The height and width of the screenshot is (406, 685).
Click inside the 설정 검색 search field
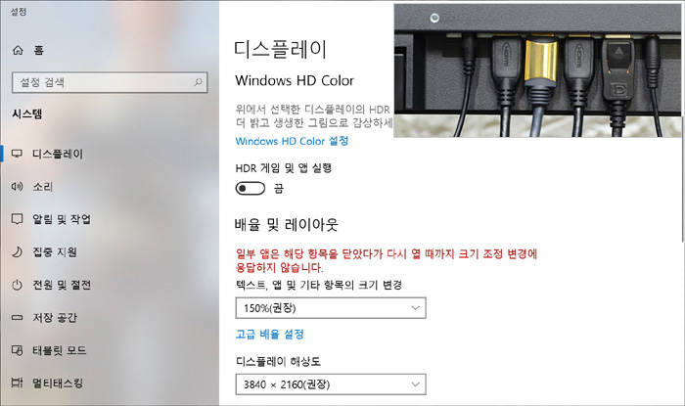[110, 82]
